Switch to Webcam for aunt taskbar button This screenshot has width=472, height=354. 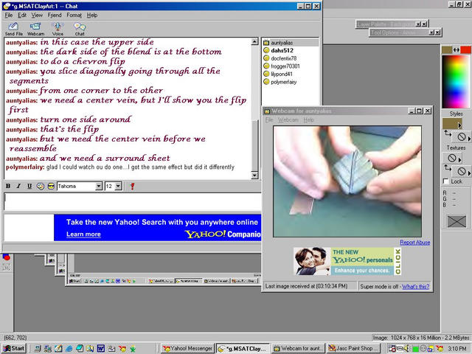coord(298,348)
